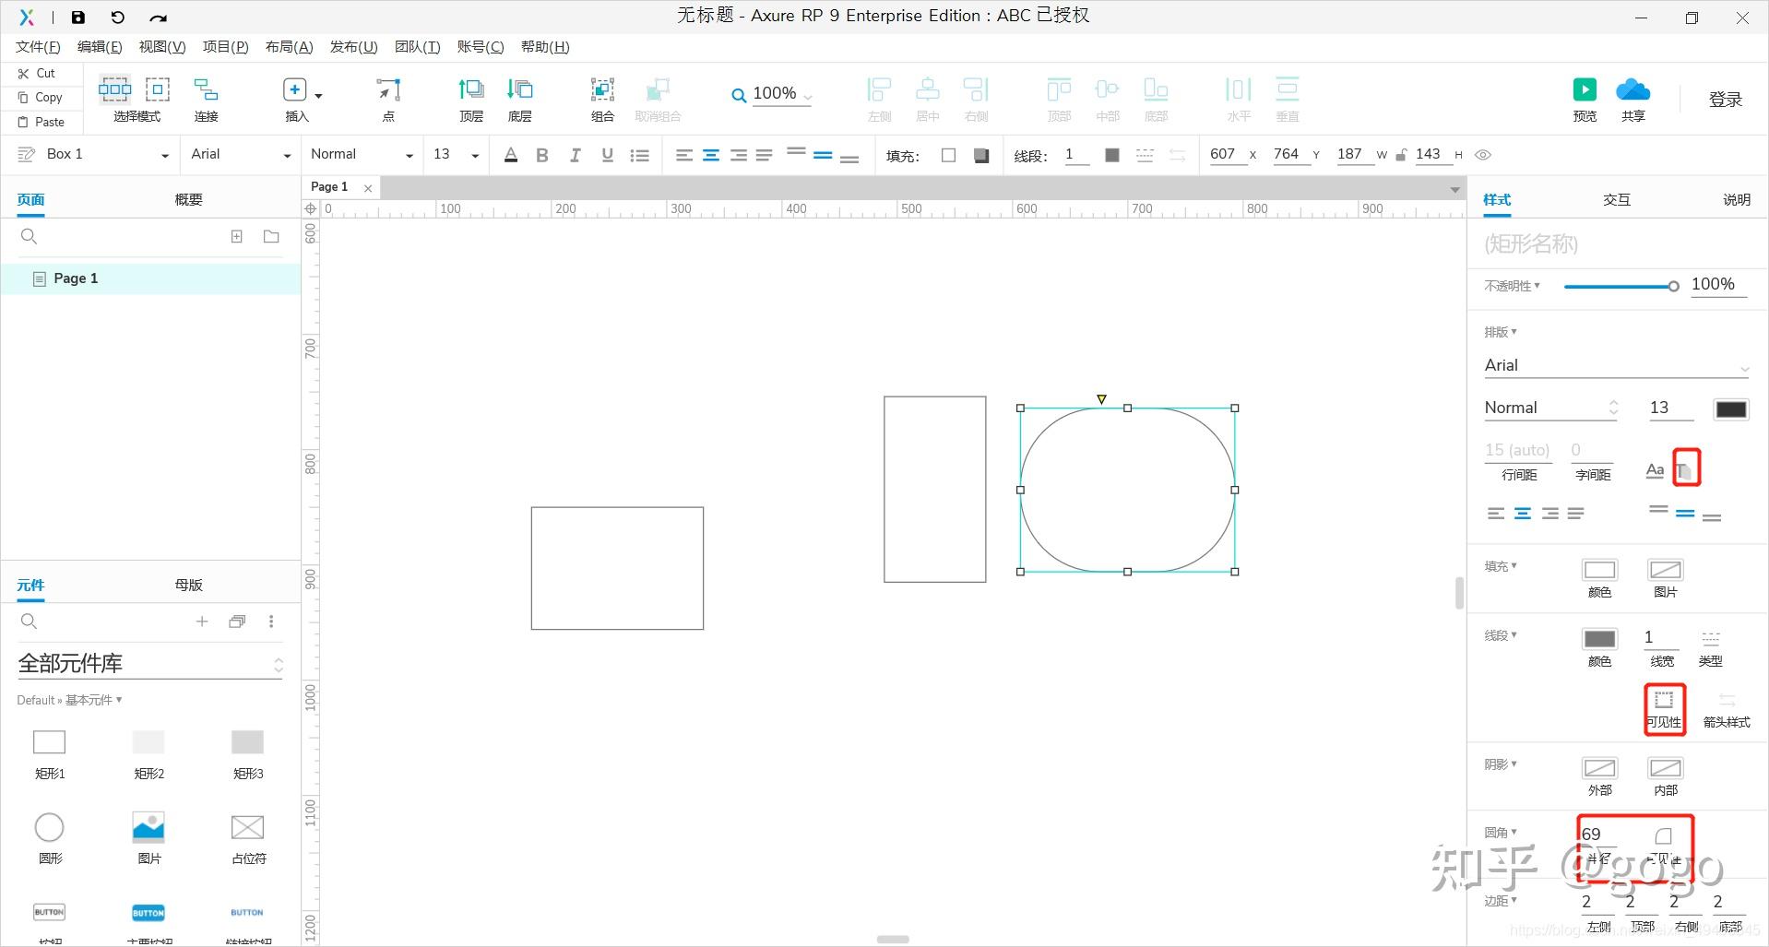Click the 预览 preview play icon
Screen dimensions: 1769x947
coord(1585,89)
